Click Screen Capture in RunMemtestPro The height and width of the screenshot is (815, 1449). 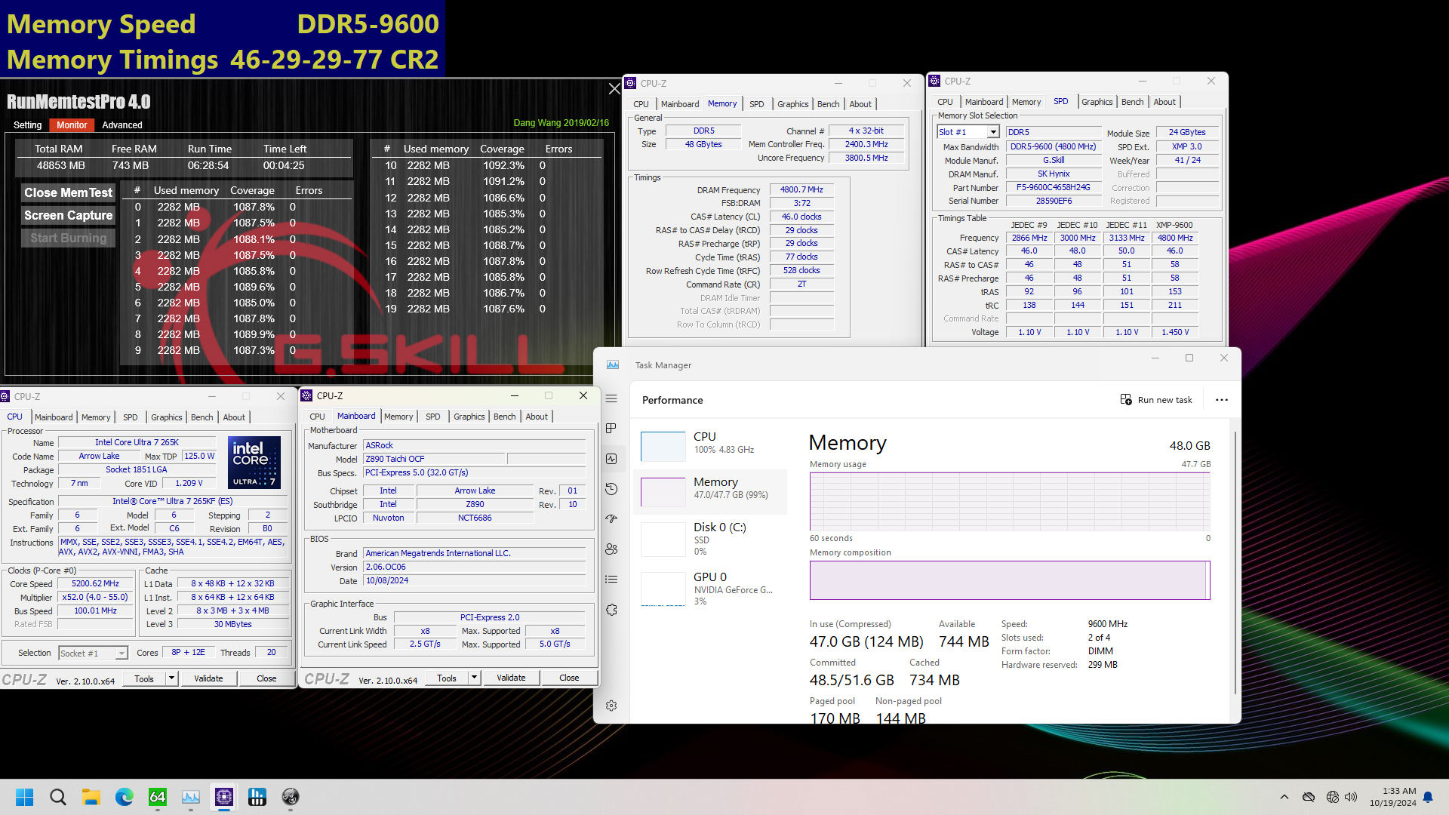pyautogui.click(x=67, y=215)
